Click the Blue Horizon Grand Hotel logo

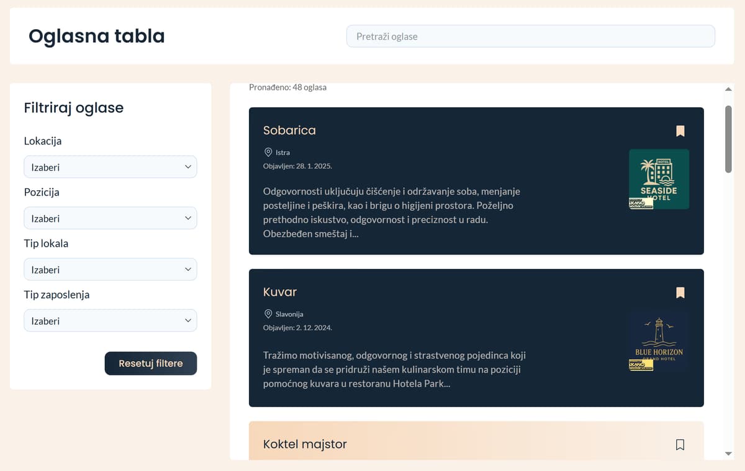(659, 341)
